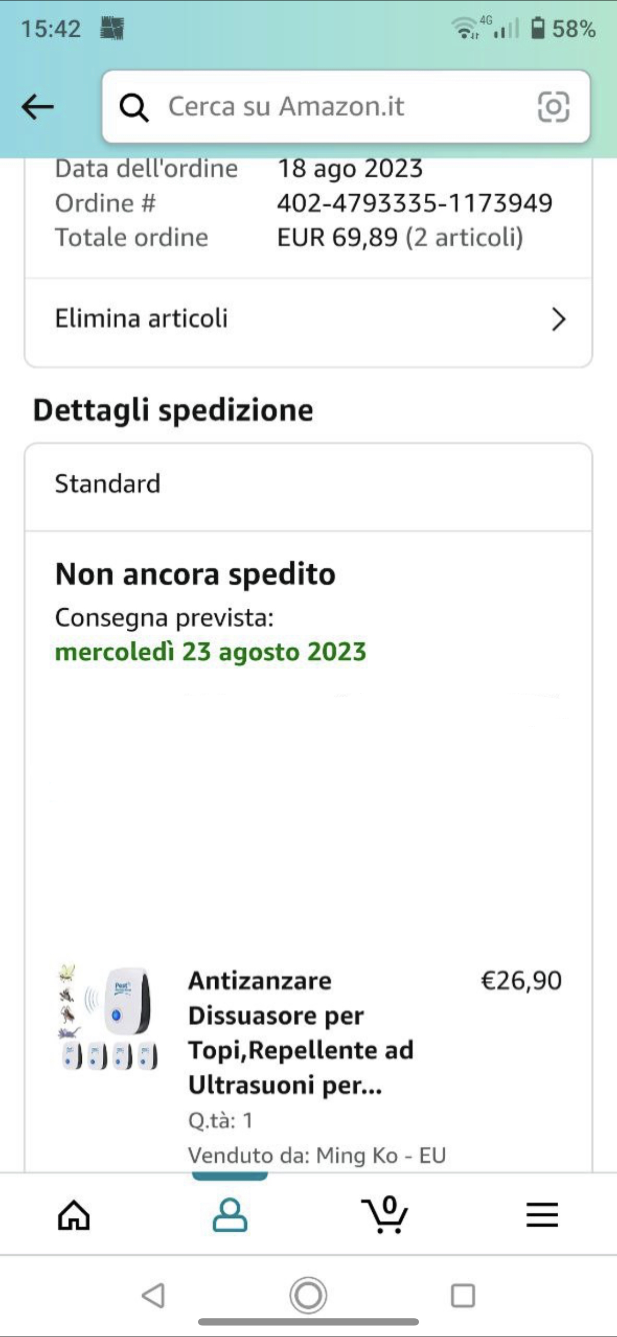Tap the Android recent apps square

pos(463,1295)
